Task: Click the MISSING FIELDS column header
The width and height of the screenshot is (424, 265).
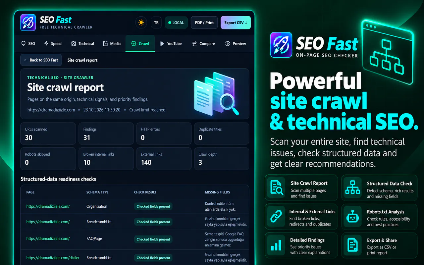Action: pos(217,192)
